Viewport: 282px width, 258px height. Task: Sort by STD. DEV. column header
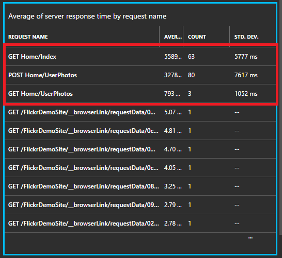pyautogui.click(x=246, y=37)
